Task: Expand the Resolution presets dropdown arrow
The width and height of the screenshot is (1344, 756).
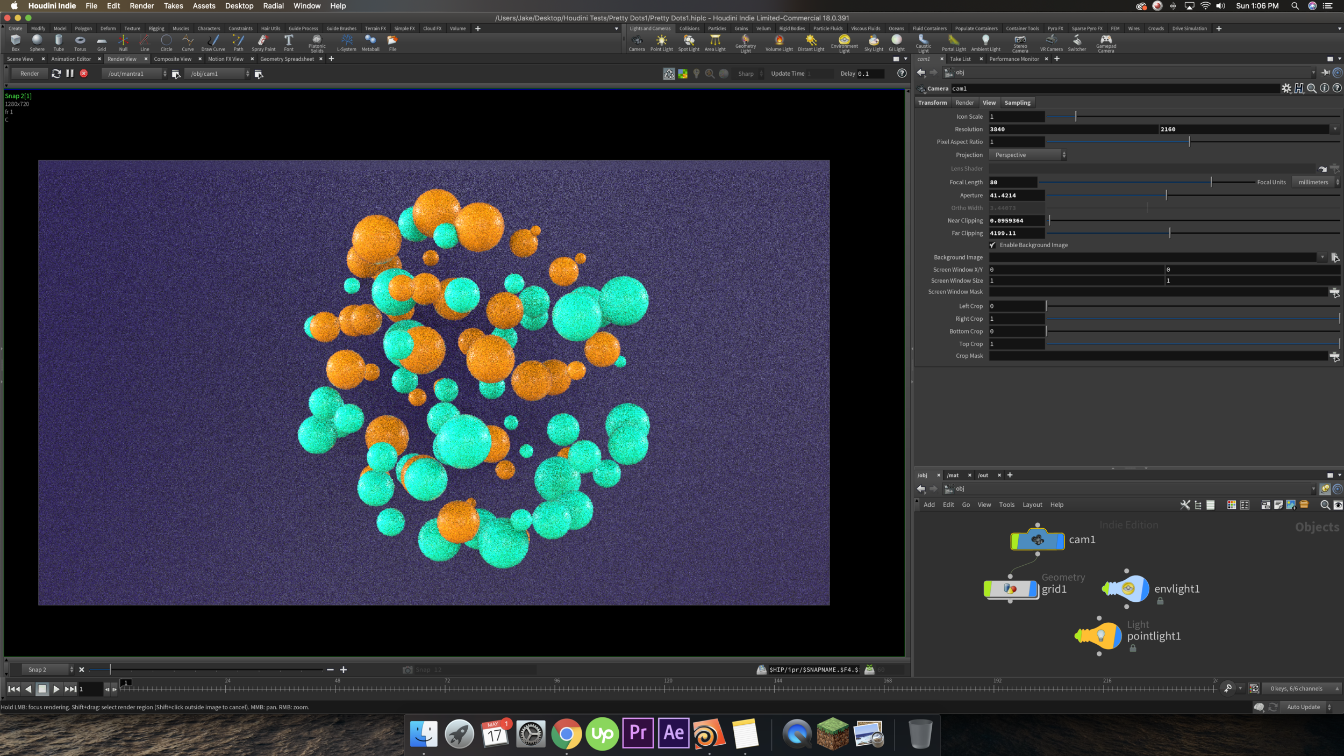Action: pyautogui.click(x=1335, y=129)
